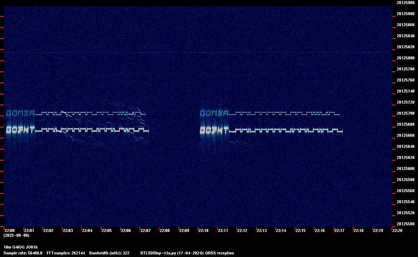Select the "FFTsamples: 262144" text
The height and width of the screenshot is (257, 418).
click(66, 253)
